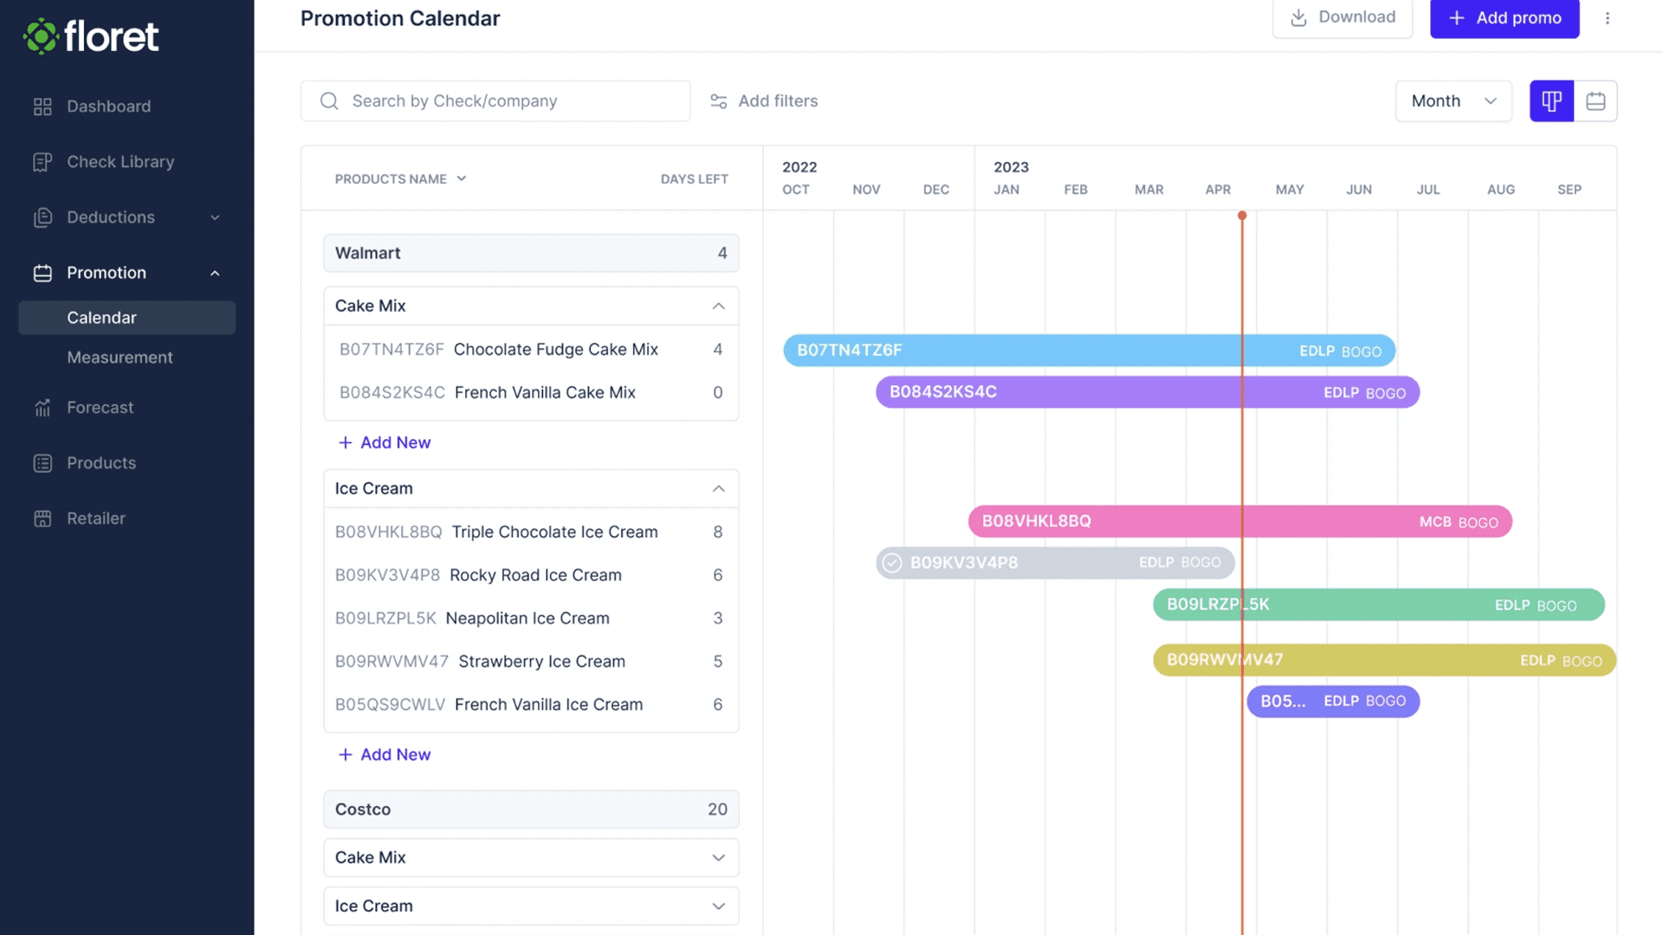The height and width of the screenshot is (935, 1663).
Task: Collapse the Walmart Ice Cream section
Action: [x=718, y=488]
